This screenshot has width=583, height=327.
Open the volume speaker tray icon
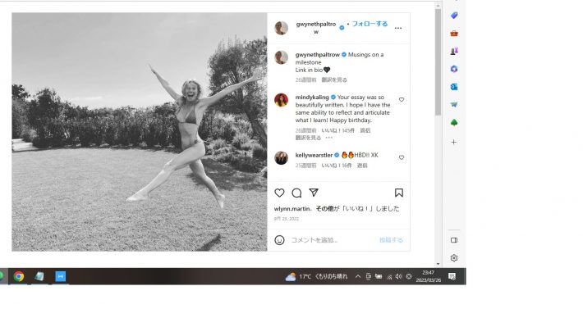[398, 276]
